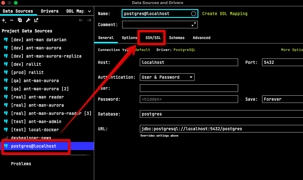The width and height of the screenshot is (303, 180).
Task: Click the add data source plus icon
Action: click(x=4, y=20)
